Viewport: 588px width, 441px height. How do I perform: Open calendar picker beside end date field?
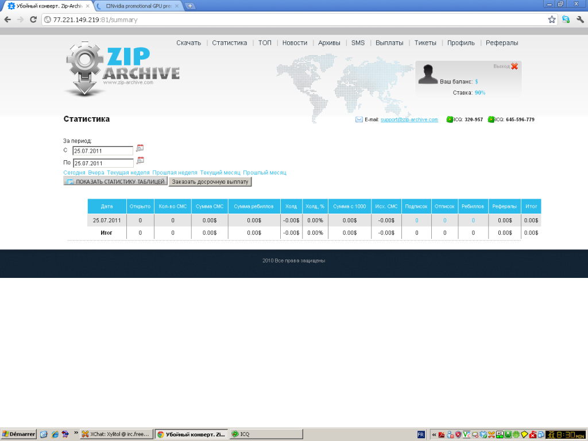140,161
